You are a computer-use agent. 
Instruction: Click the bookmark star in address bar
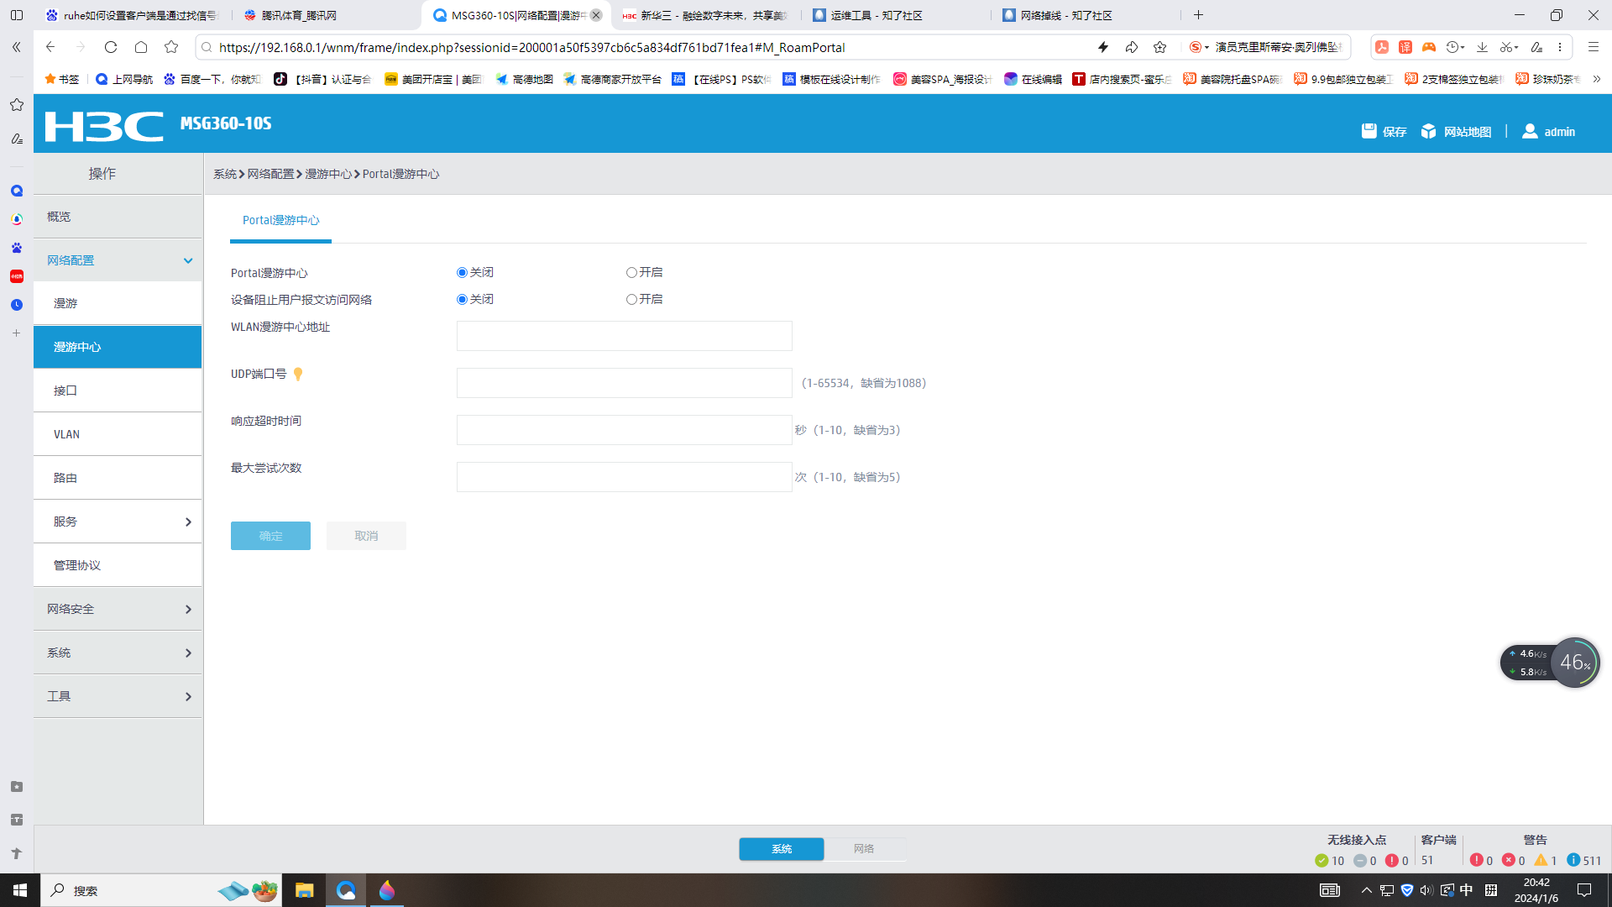[1159, 47]
